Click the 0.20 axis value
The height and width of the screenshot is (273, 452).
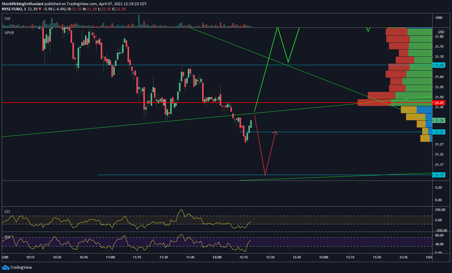(438, 187)
